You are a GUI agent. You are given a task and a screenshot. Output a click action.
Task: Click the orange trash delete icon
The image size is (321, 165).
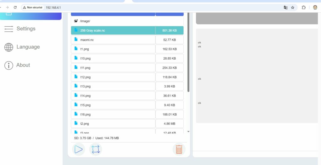point(179,149)
